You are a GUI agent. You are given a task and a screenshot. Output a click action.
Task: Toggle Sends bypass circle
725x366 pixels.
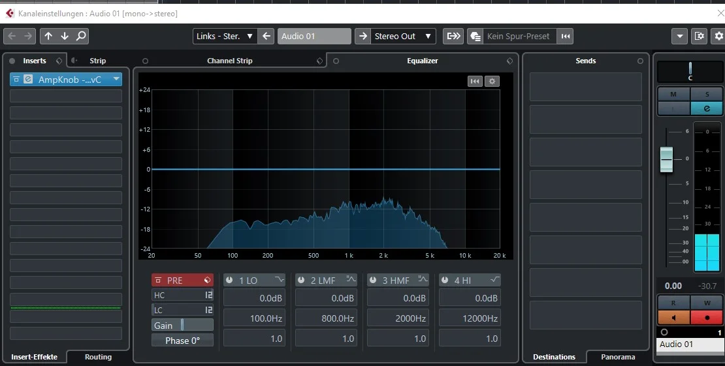click(x=640, y=61)
